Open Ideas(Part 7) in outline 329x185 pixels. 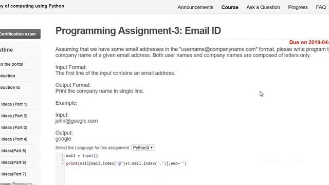(14, 174)
